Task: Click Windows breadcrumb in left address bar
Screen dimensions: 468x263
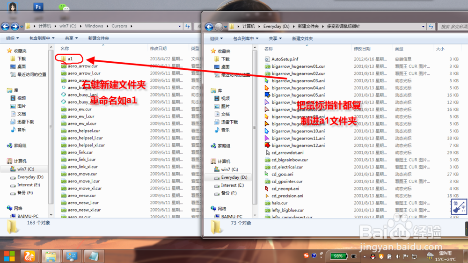Action: (x=94, y=26)
